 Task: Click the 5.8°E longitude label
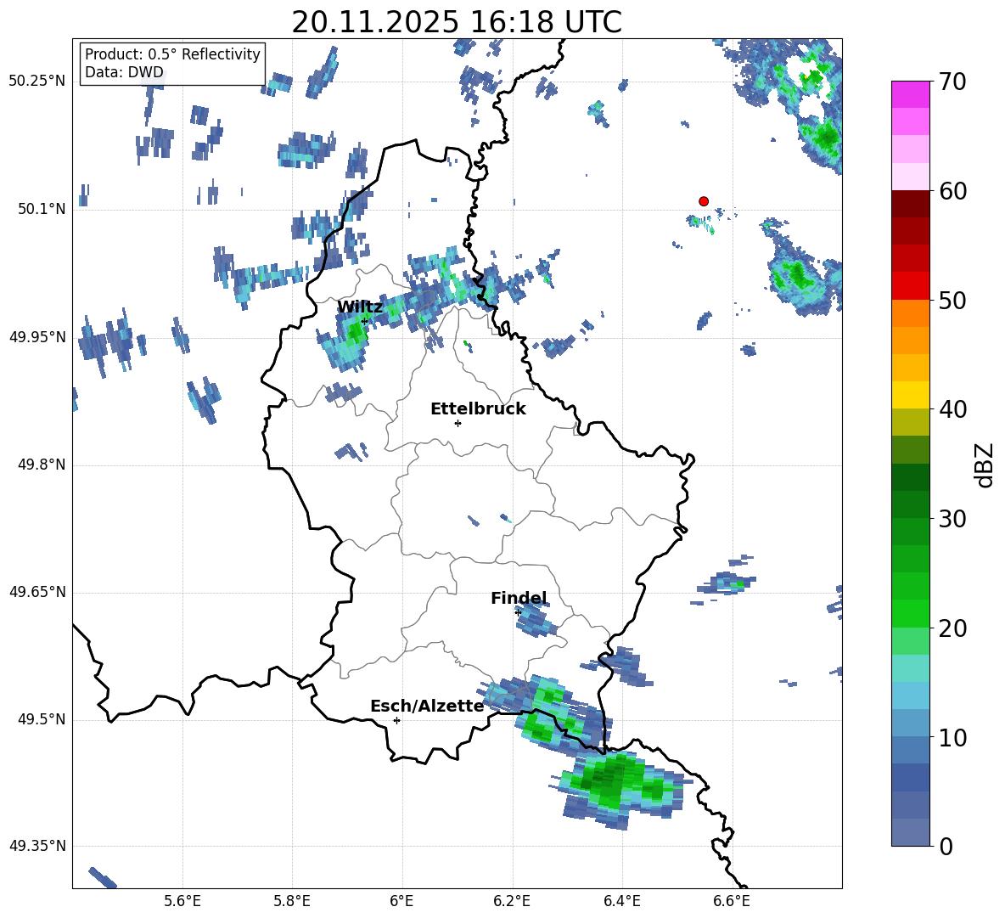click(x=292, y=901)
